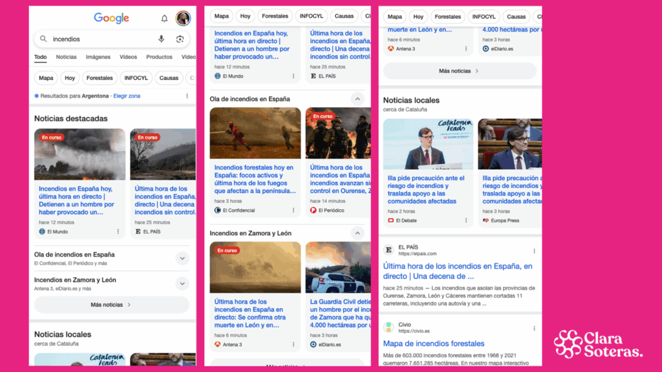The width and height of the screenshot is (662, 372).
Task: Select Hoy chip on first screen
Action: (70, 78)
